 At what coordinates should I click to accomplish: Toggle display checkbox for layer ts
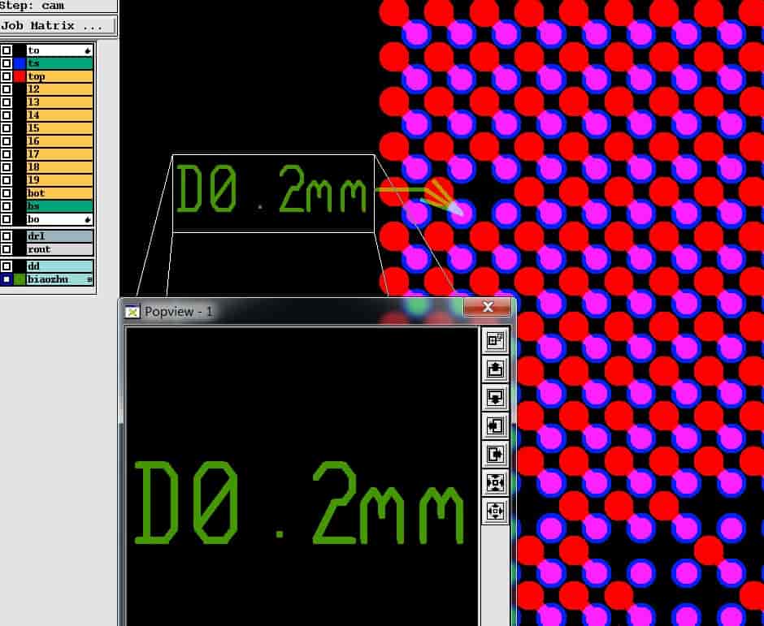7,63
